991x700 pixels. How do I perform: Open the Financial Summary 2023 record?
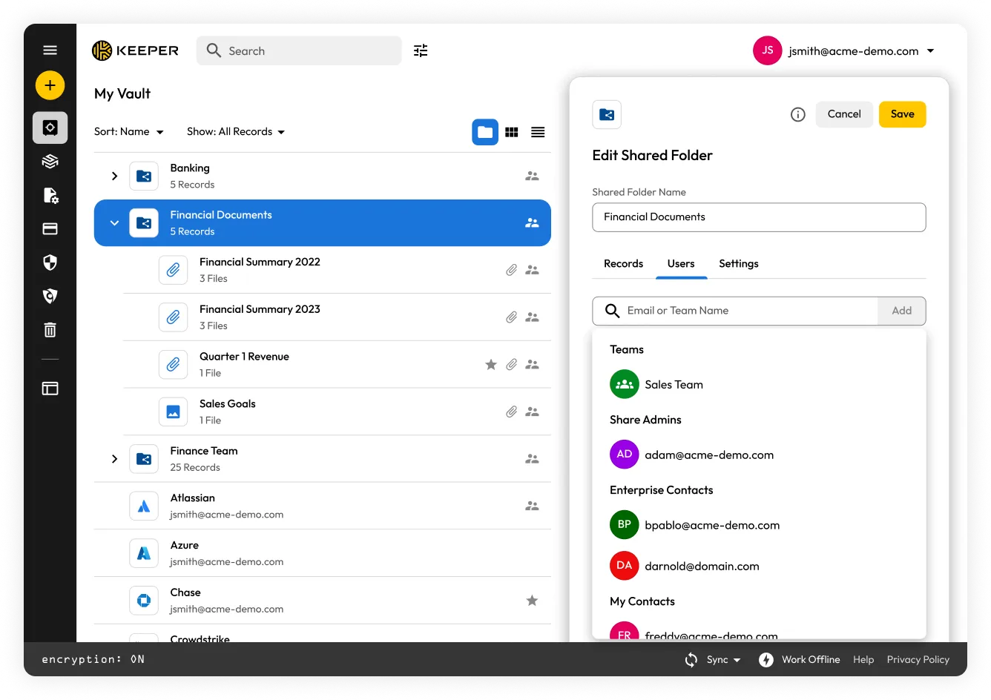[x=337, y=317]
